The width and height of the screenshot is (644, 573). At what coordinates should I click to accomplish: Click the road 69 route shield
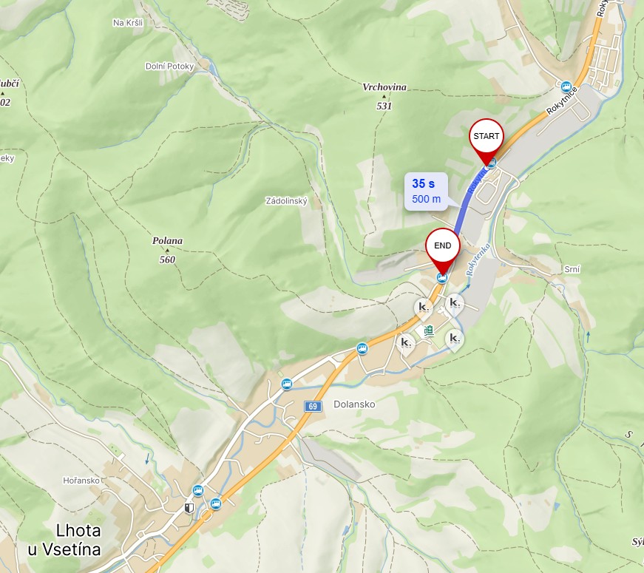pyautogui.click(x=313, y=406)
